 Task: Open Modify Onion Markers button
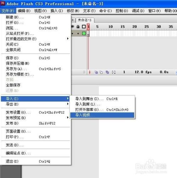pyautogui.click(x=114, y=72)
